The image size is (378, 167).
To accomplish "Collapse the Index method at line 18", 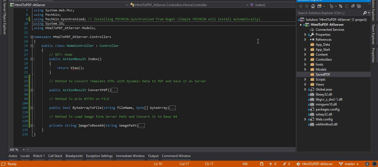I will 32,59.
